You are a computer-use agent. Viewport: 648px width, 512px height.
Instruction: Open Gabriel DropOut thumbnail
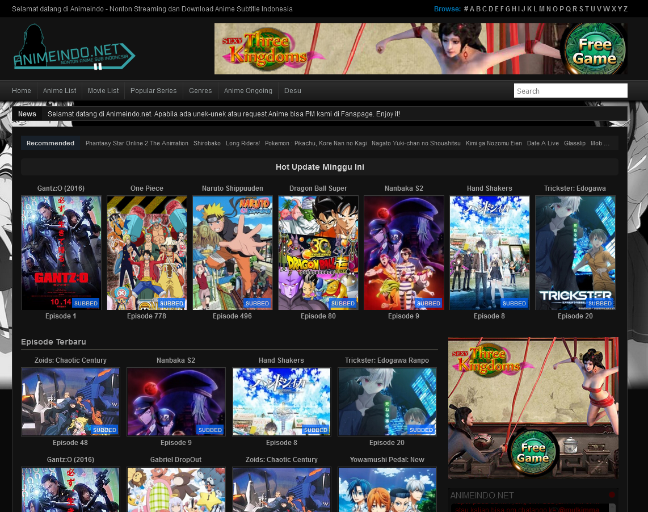(176, 490)
